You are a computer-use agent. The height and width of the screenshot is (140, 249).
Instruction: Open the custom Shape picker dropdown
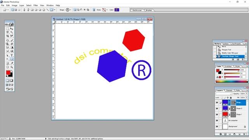(x=70, y=10)
